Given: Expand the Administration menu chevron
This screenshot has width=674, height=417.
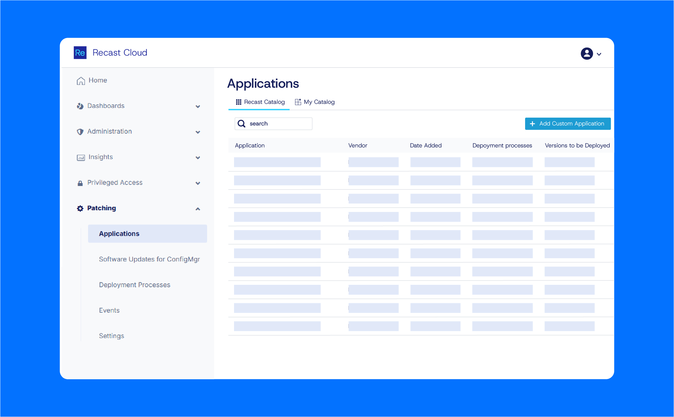Looking at the screenshot, I should tap(198, 132).
